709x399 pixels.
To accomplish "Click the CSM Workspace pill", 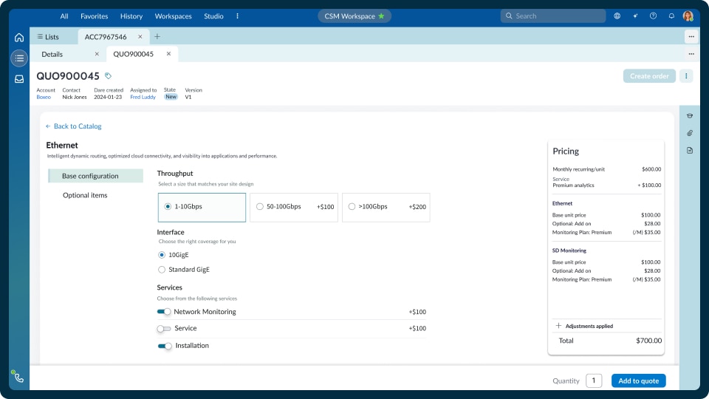I will click(x=354, y=16).
